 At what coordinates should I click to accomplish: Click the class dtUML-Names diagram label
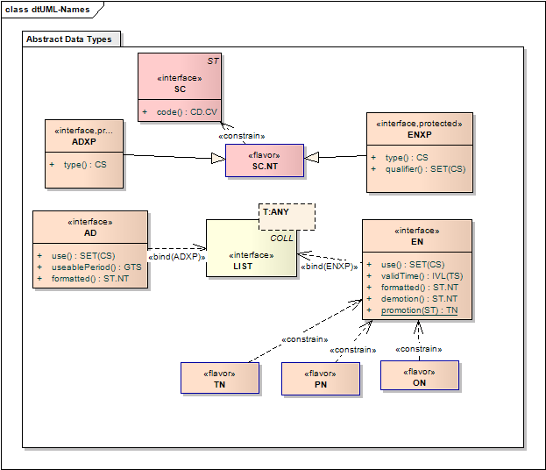point(47,10)
